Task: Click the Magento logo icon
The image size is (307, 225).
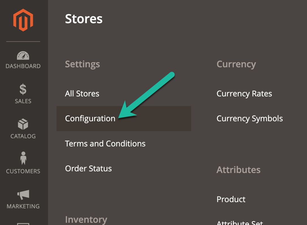Action: [23, 20]
